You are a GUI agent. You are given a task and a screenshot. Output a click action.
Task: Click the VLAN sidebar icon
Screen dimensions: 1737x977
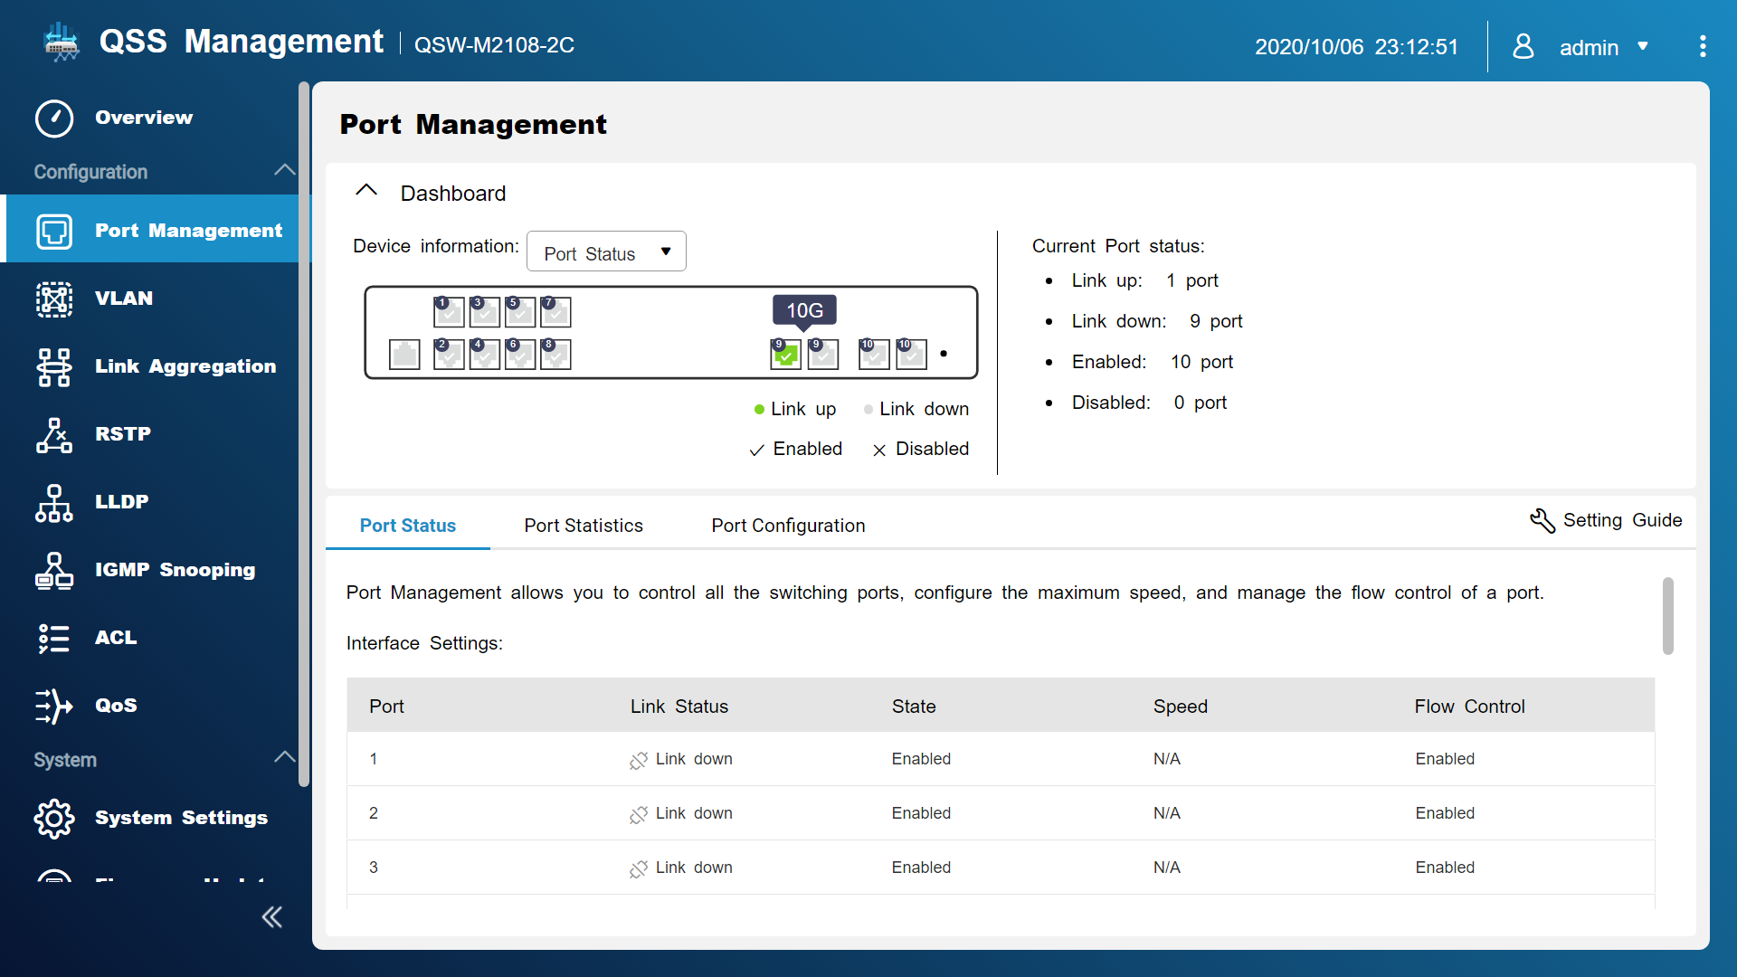click(x=54, y=299)
